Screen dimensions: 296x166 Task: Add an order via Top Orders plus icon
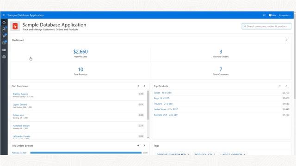pos(138,146)
